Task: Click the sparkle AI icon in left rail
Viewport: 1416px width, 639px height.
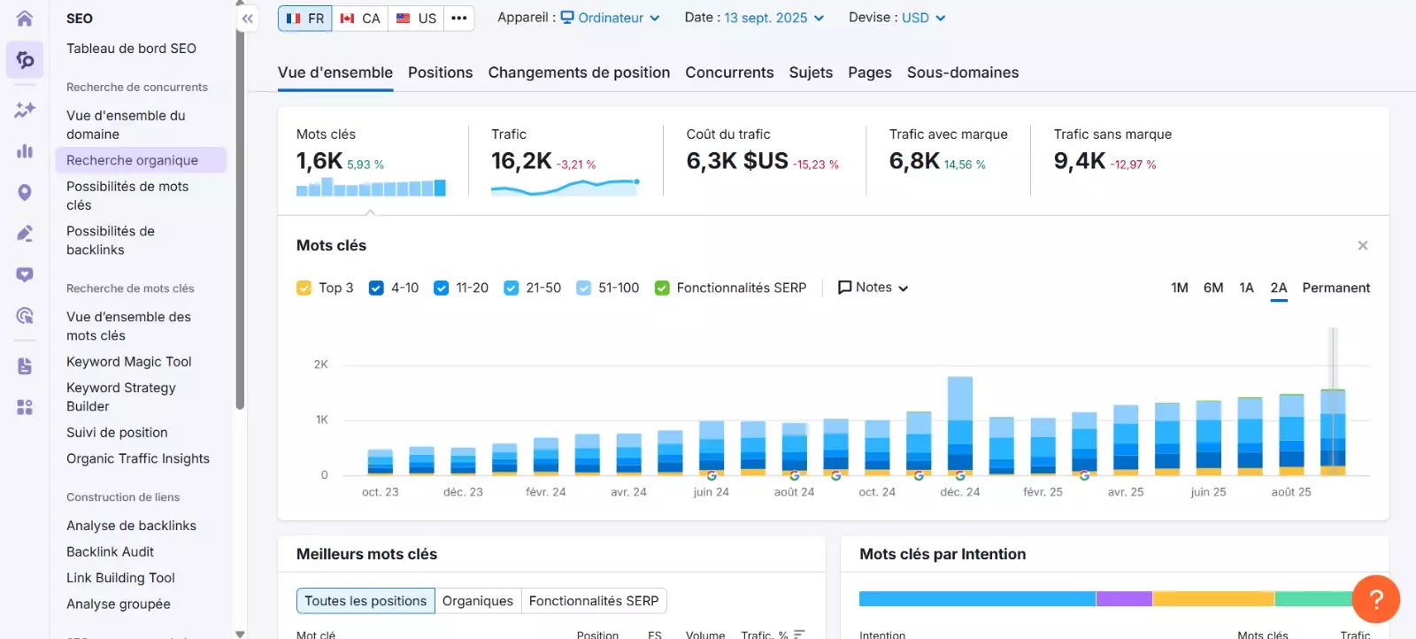Action: [25, 110]
